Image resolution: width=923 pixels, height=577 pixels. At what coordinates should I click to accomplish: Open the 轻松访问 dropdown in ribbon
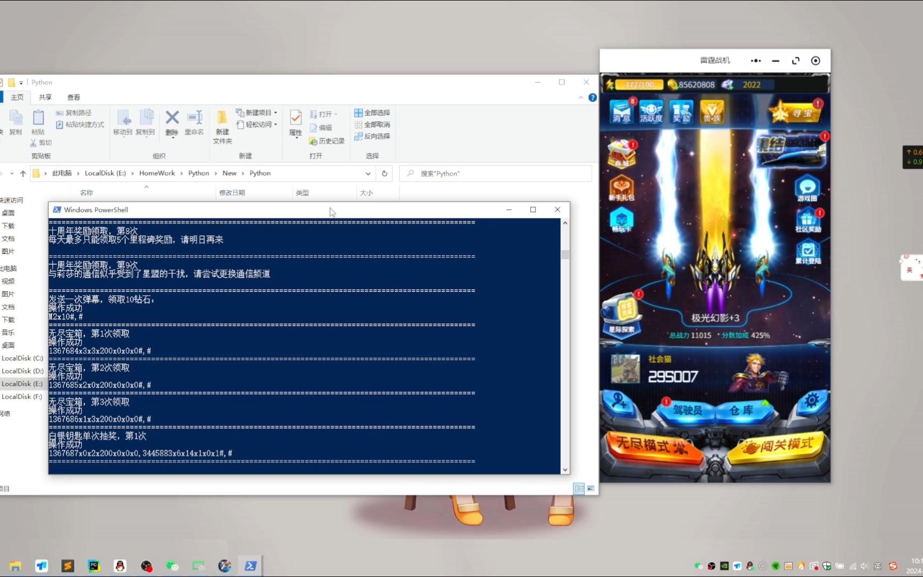(257, 124)
